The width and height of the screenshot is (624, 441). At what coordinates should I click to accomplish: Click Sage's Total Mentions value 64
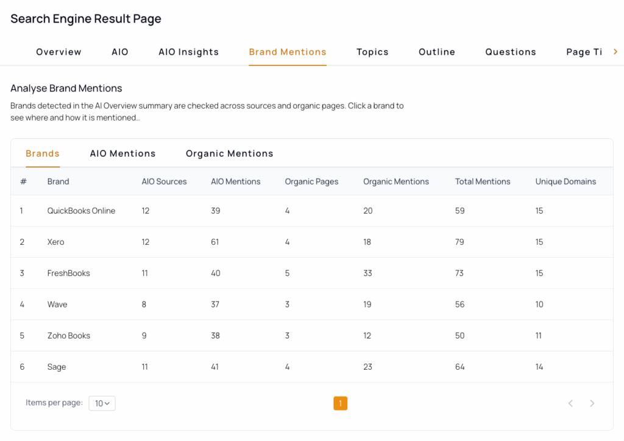pos(459,367)
